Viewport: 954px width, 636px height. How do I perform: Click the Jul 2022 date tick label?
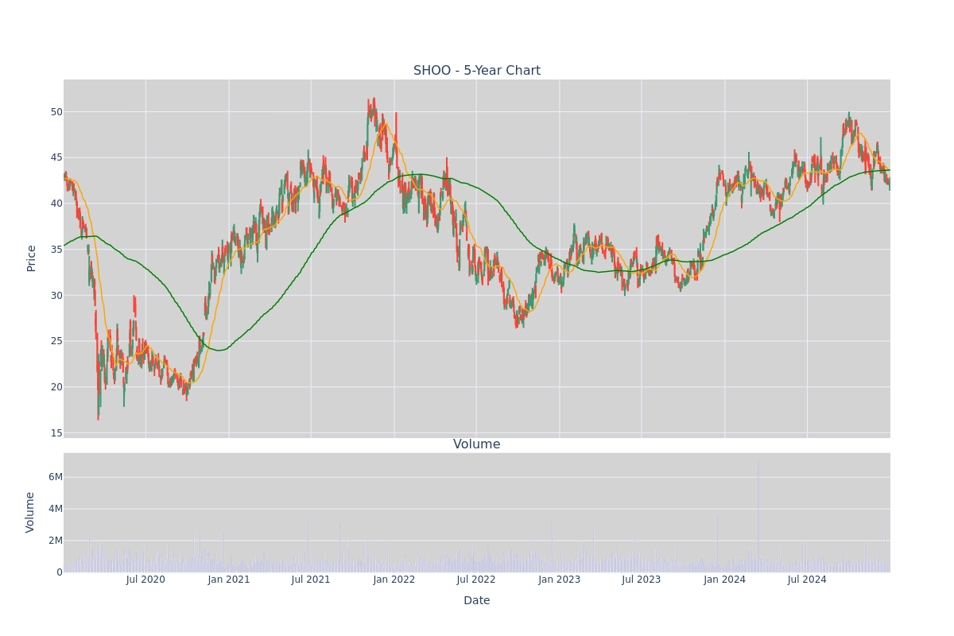(476, 580)
